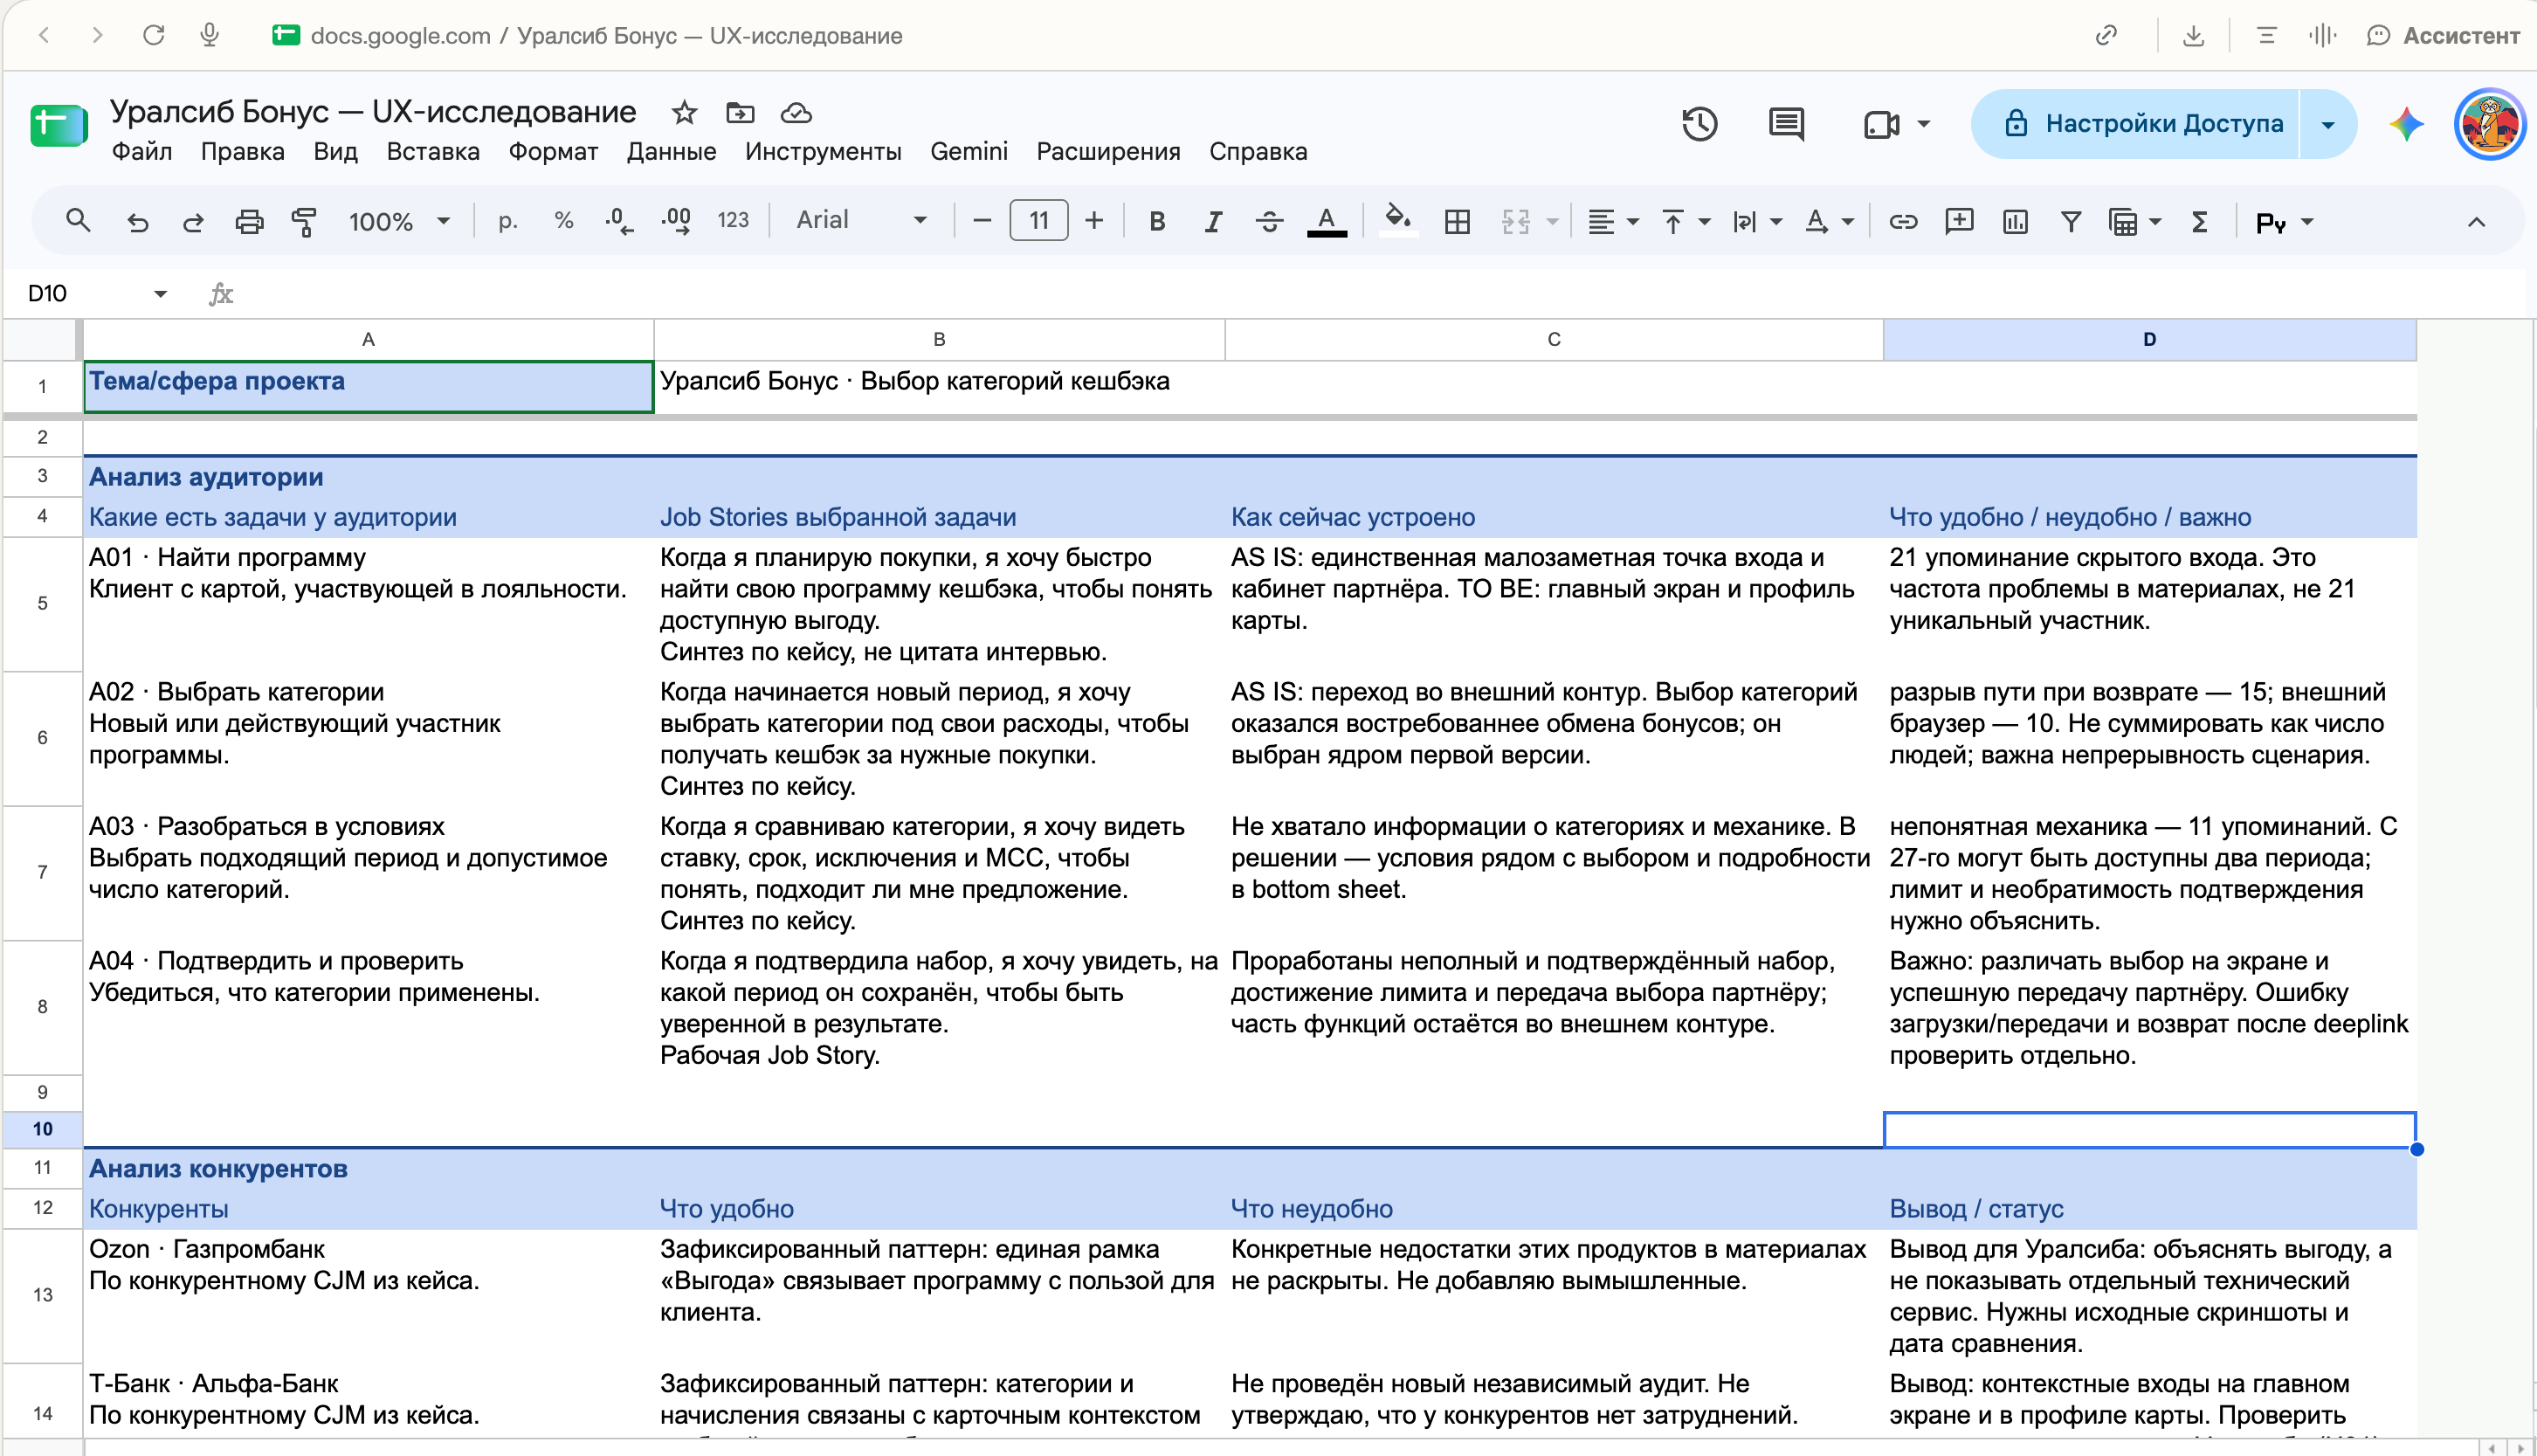Increase decimal places
Viewport: 2537px width, 1456px height.
(x=677, y=221)
